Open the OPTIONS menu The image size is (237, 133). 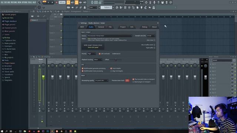point(24,3)
